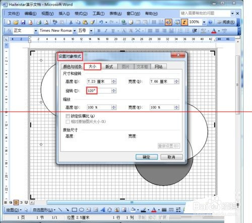This screenshot has height=223, width=252.
Task: Click the rotation field showing 120°
Action: [x=99, y=91]
